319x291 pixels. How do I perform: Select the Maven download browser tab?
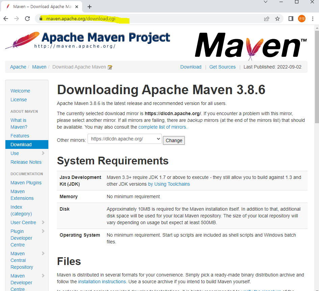click(42, 7)
